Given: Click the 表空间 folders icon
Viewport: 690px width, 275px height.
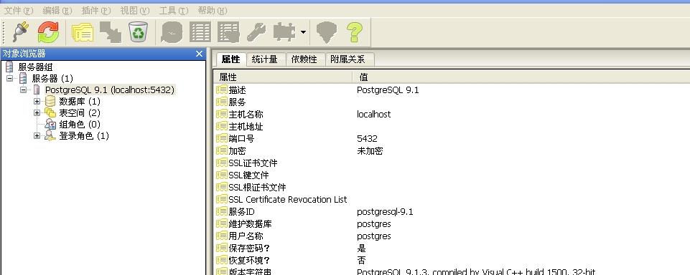Looking at the screenshot, I should pyautogui.click(x=50, y=112).
